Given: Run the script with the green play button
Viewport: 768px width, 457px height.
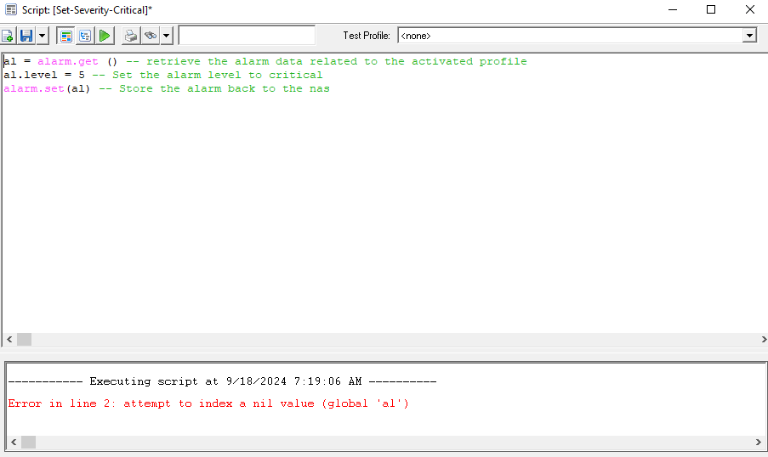Looking at the screenshot, I should click(105, 36).
